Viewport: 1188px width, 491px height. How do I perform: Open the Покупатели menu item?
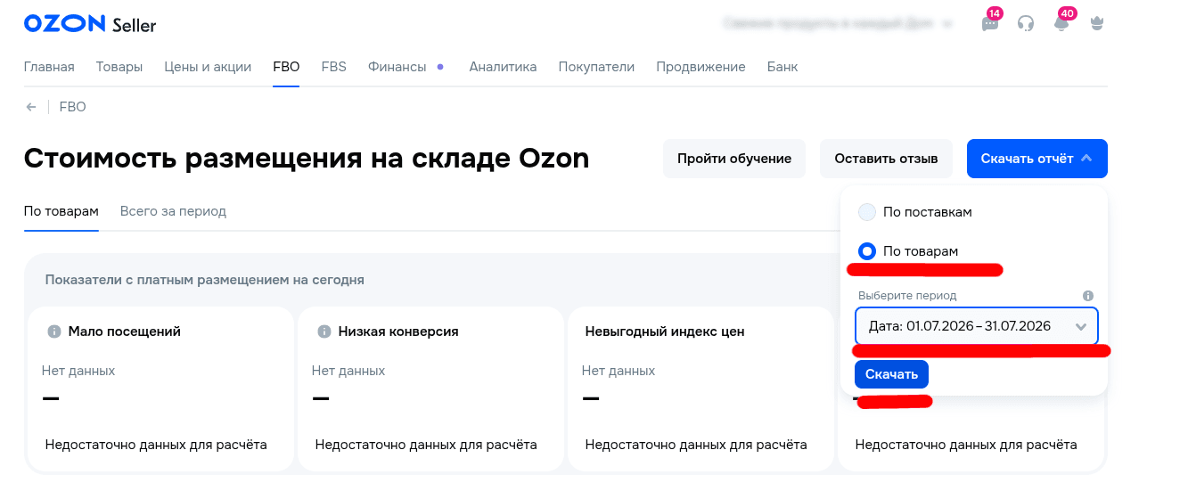point(596,67)
